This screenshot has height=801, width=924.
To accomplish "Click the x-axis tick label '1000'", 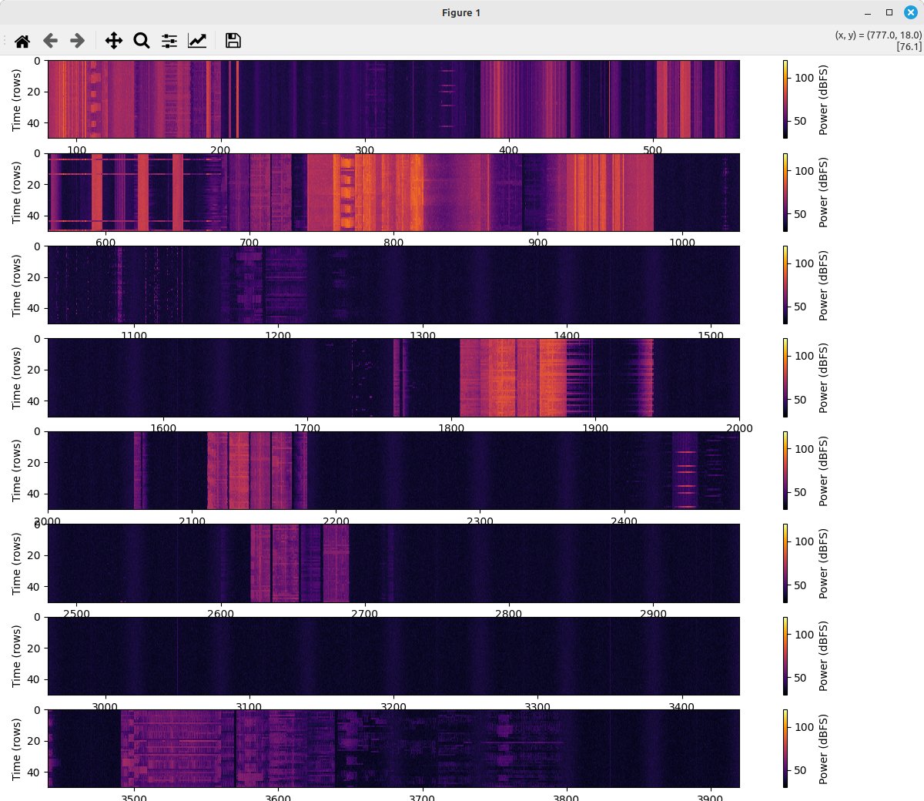I will coord(682,243).
